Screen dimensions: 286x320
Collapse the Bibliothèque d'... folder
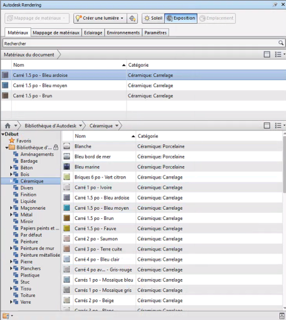coord(7,148)
